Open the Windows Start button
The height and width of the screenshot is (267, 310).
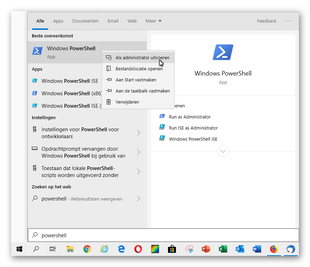(x=19, y=249)
